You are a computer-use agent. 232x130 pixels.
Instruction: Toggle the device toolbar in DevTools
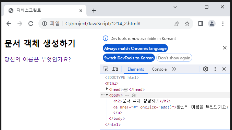(x=115, y=69)
